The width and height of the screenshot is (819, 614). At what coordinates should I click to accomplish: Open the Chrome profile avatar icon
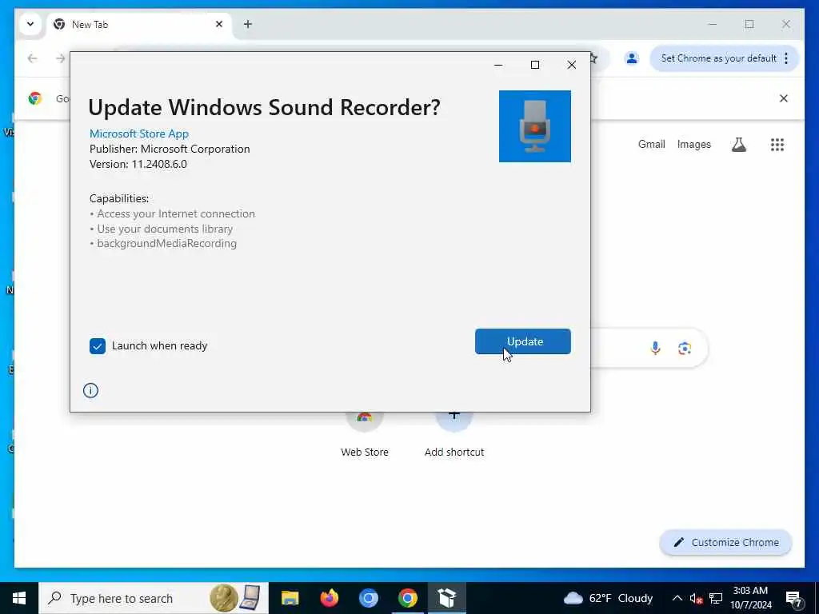[632, 58]
